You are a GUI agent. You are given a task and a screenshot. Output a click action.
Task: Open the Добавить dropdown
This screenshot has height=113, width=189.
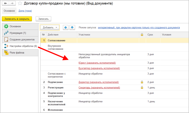click(50, 27)
